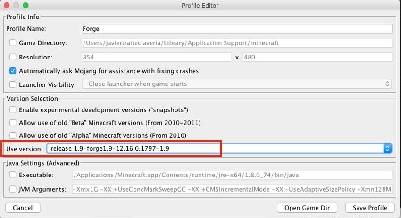Enable experimental development snapshots checkbox

coord(13,110)
